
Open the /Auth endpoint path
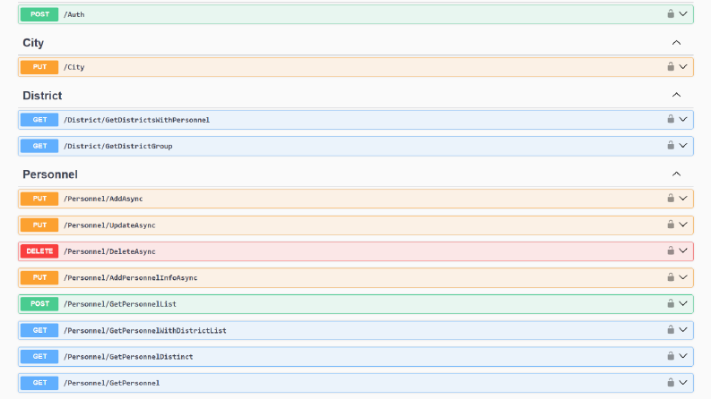tap(74, 14)
